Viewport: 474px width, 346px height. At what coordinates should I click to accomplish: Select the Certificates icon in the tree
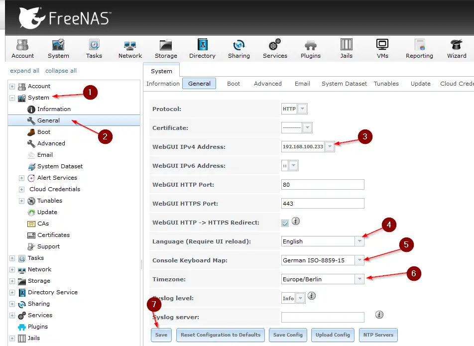31,235
